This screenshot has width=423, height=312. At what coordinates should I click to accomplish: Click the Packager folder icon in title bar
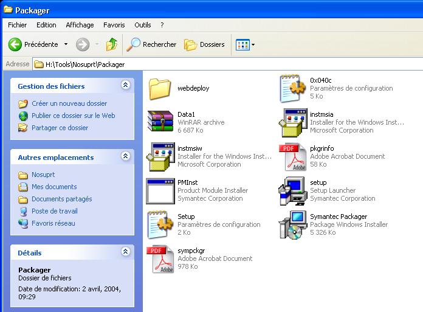click(8, 10)
